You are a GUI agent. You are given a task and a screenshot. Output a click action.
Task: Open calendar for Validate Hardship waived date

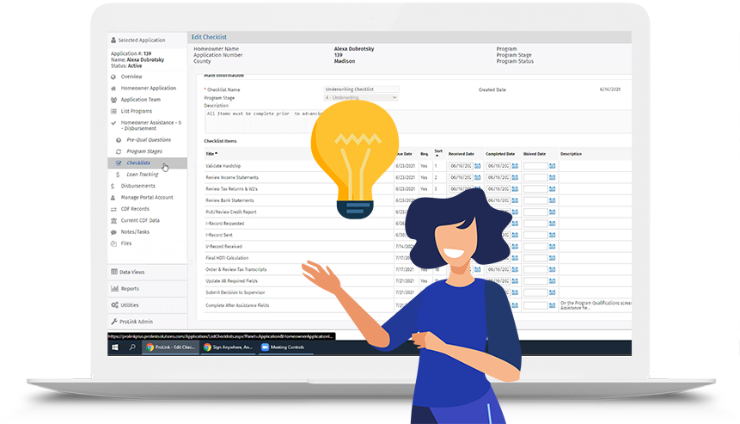coord(553,165)
